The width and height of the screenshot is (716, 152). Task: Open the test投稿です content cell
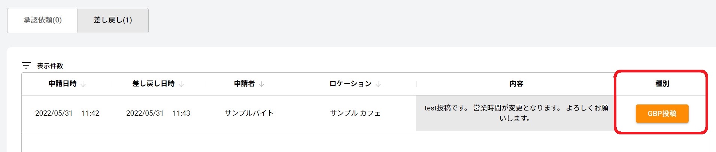(516, 113)
